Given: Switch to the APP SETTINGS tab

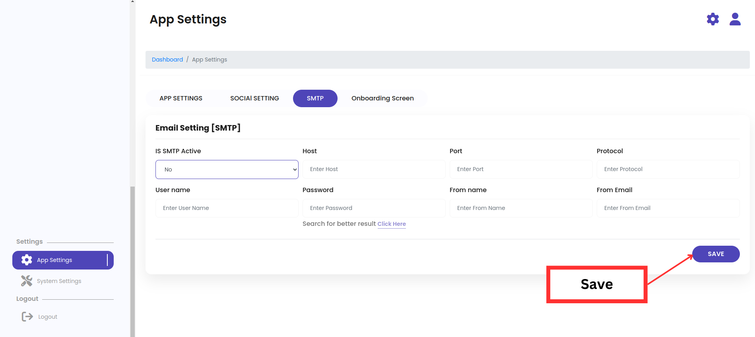Looking at the screenshot, I should tap(181, 98).
